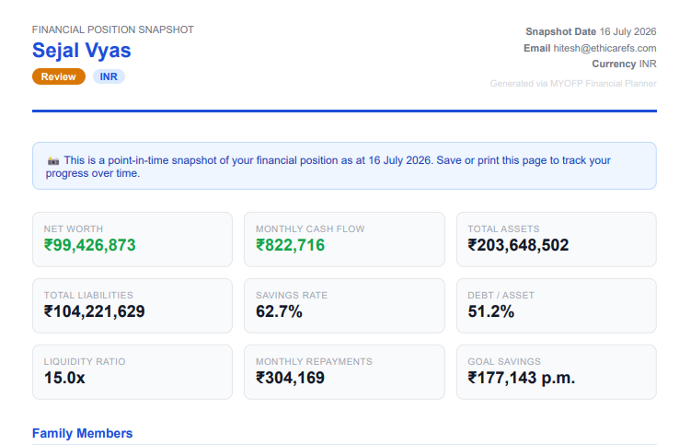Click the SAVINGS RATE card label

coord(292,296)
